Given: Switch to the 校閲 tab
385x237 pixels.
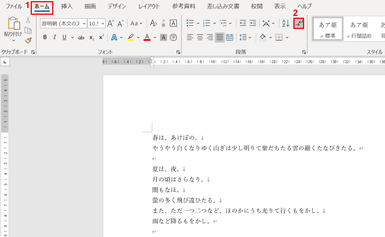Looking at the screenshot, I should click(x=257, y=6).
